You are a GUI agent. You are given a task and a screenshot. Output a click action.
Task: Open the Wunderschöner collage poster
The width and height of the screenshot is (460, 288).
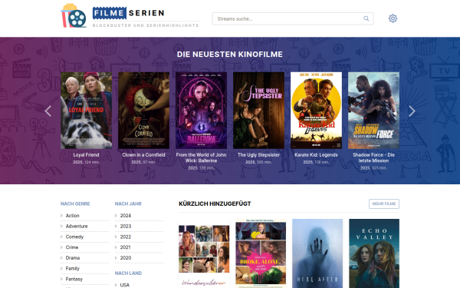tap(204, 253)
